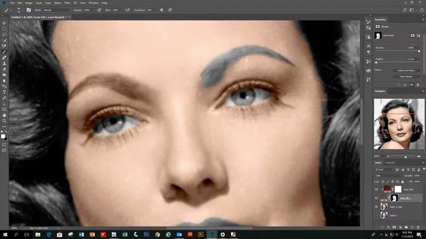This screenshot has height=239, width=426.
Task: Filter layers by pixel type
Action: (x=397, y=170)
